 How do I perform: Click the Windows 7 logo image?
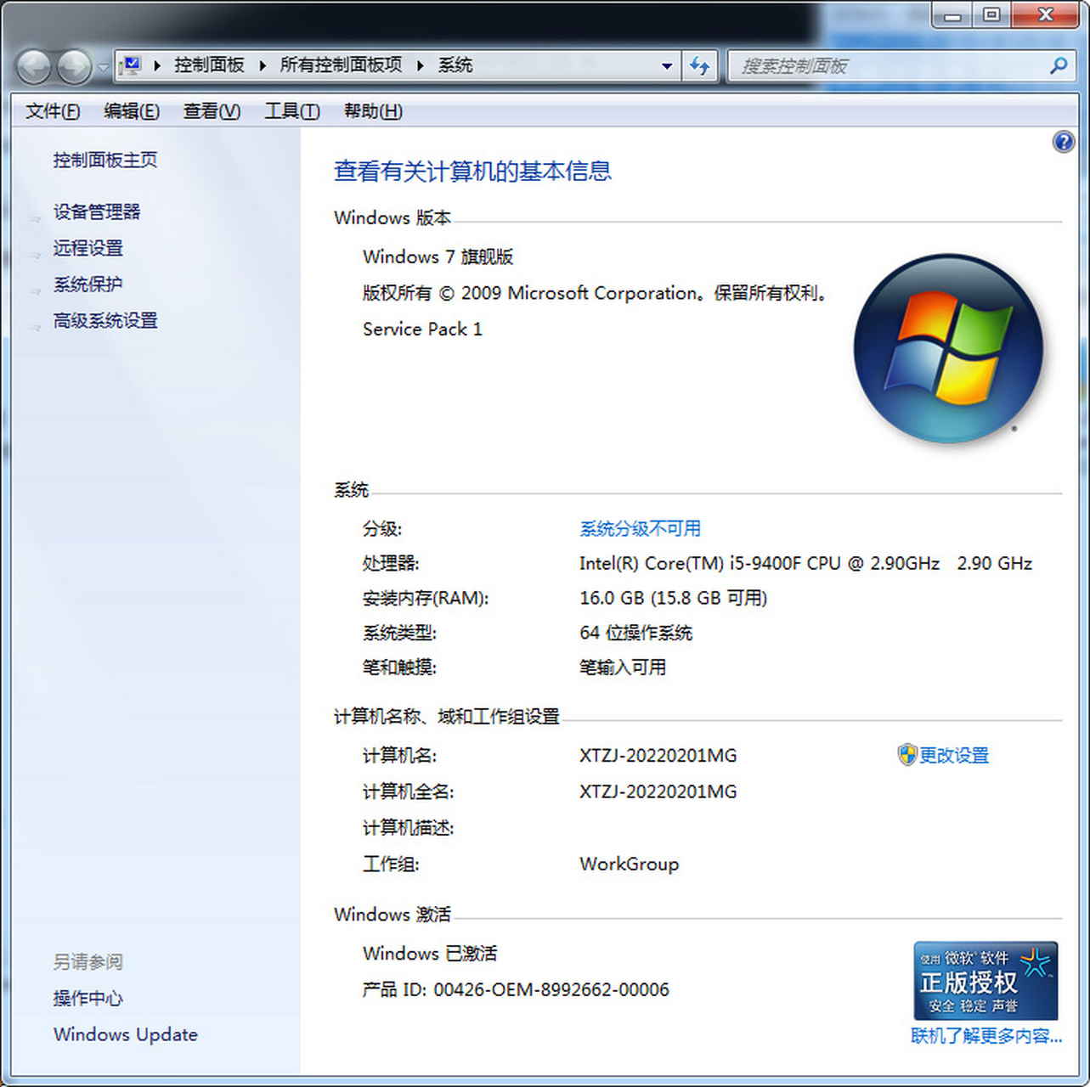(x=948, y=348)
